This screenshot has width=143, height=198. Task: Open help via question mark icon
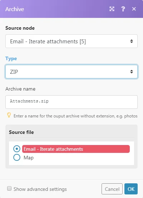(x=123, y=9)
